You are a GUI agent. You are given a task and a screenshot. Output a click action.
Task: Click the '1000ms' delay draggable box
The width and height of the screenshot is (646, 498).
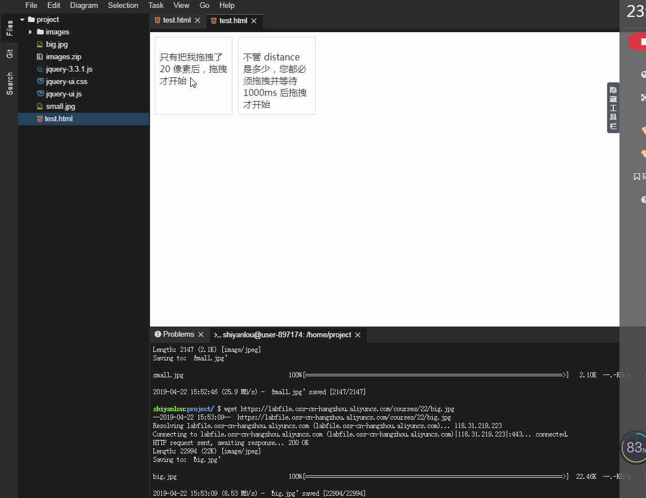pos(277,76)
